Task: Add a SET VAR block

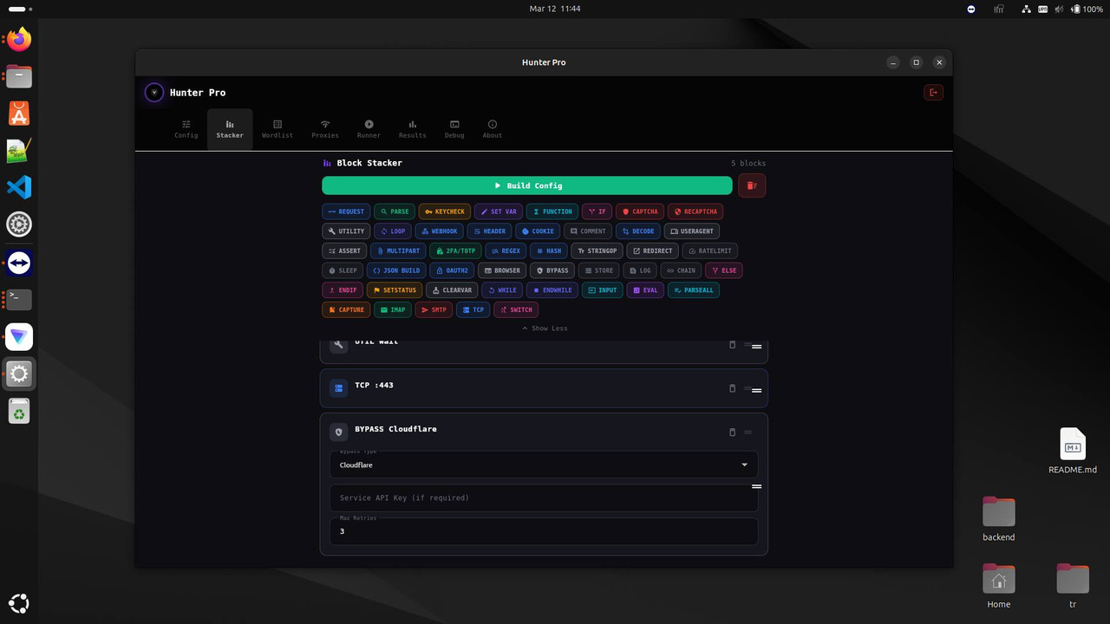Action: [498, 211]
